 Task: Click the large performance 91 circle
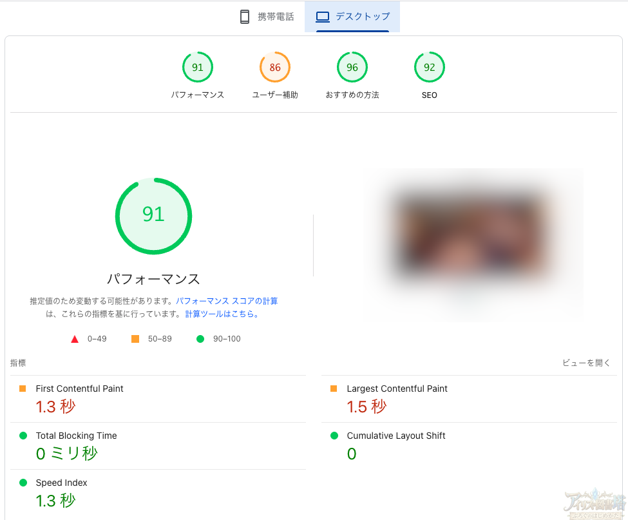pos(153,215)
